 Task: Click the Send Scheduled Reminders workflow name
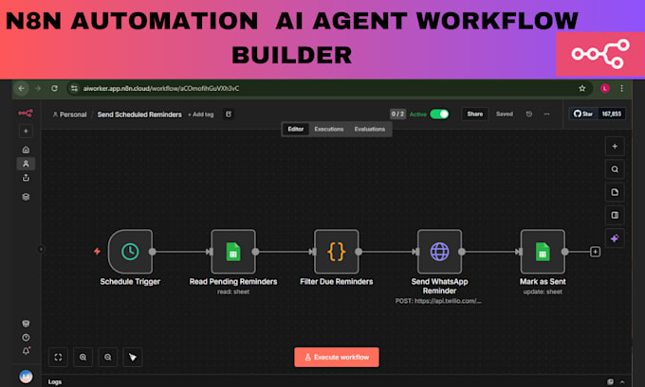click(x=139, y=114)
